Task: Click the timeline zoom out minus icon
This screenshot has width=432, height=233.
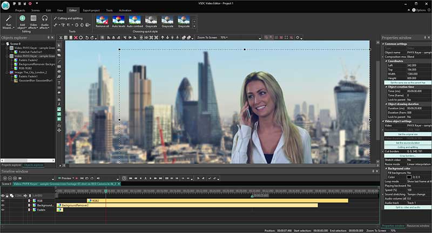Action: pos(10,179)
